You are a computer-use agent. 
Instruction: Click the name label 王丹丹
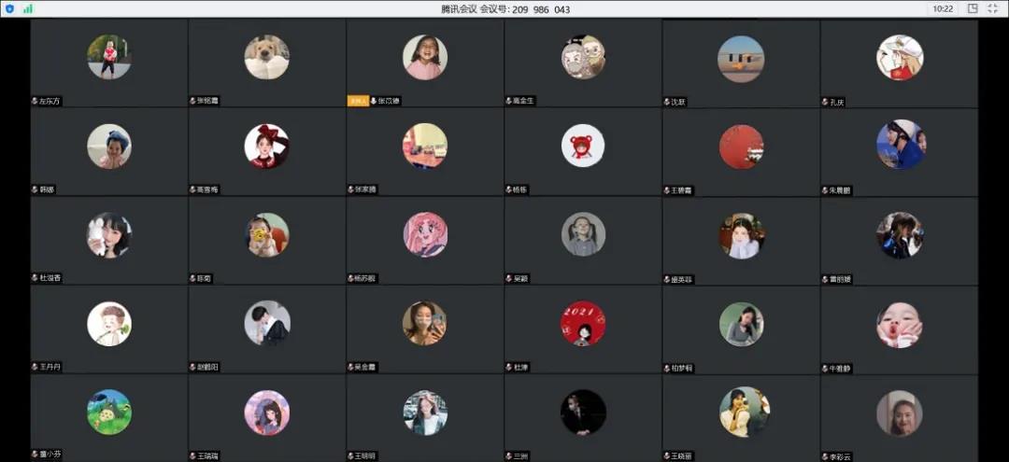click(50, 367)
